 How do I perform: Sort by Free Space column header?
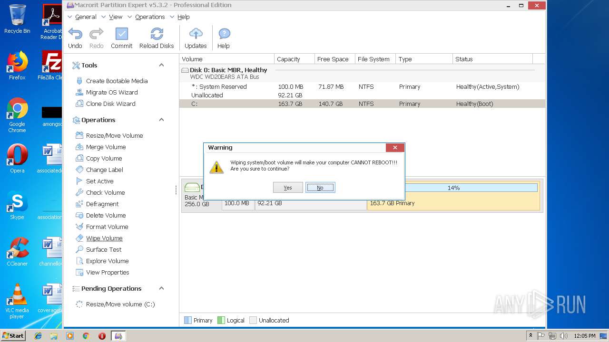point(335,59)
